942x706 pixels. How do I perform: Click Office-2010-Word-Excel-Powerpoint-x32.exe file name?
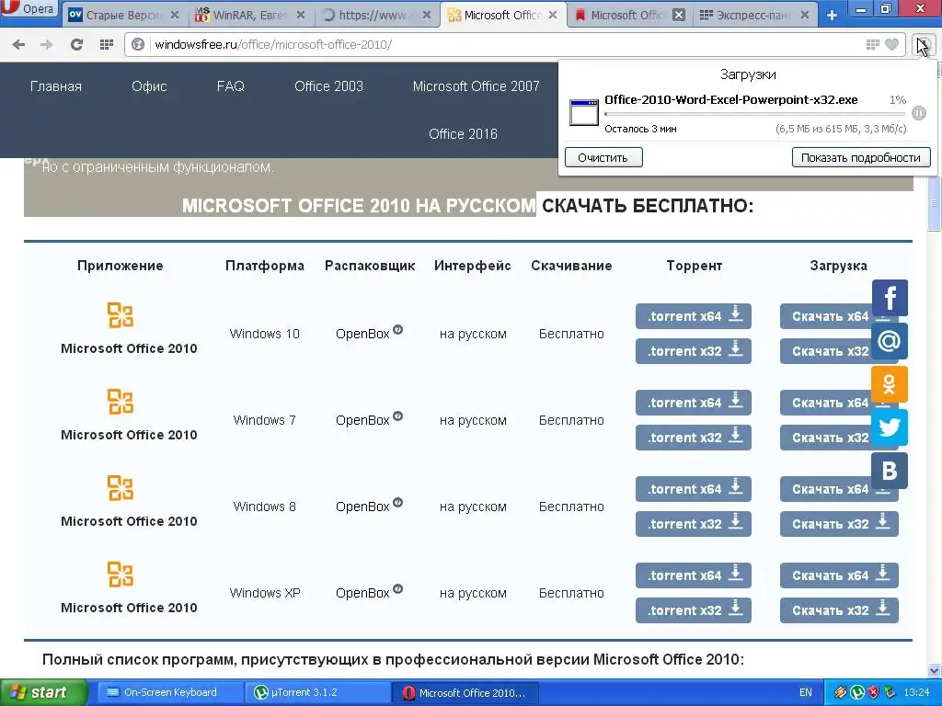pyautogui.click(x=731, y=100)
